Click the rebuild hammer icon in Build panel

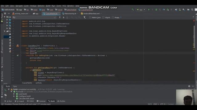(x=5, y=90)
